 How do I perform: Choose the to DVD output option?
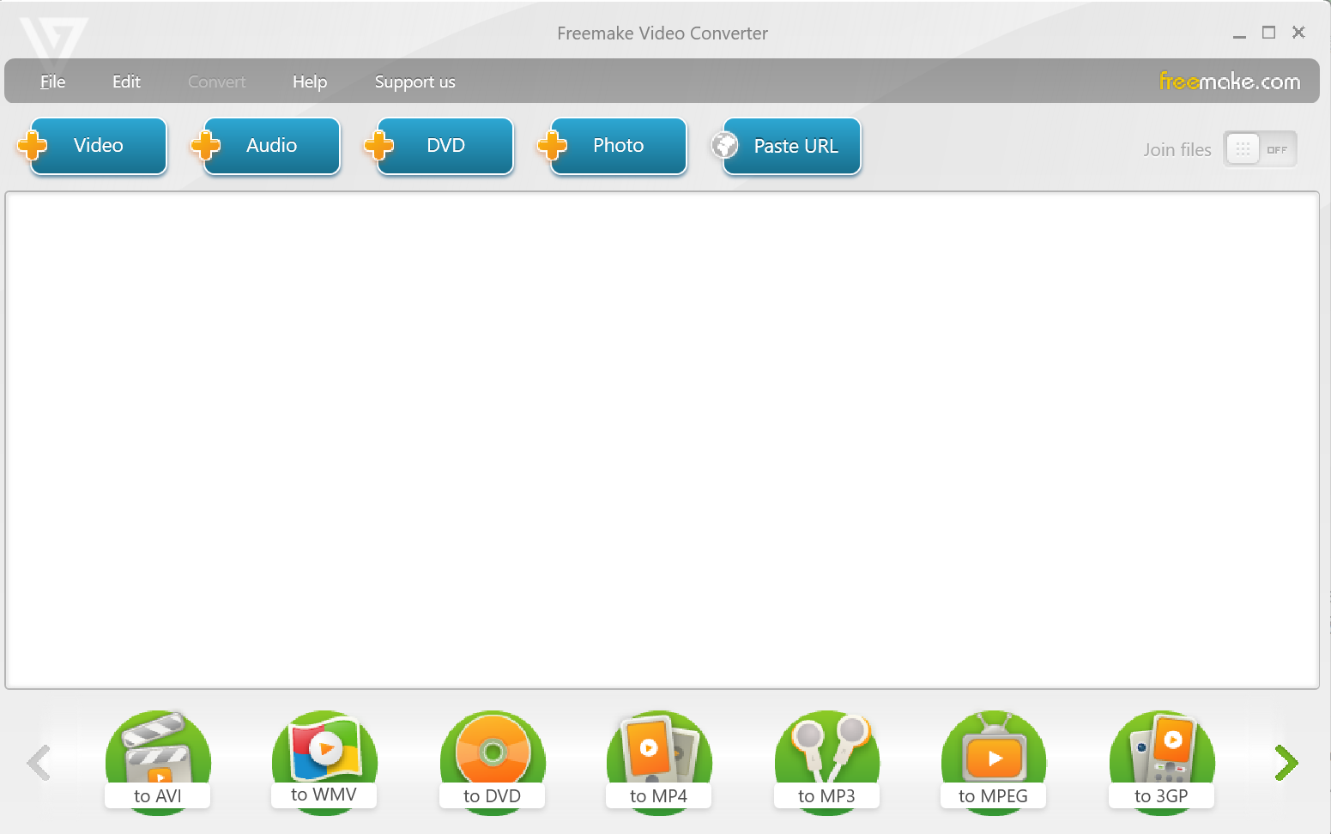click(x=492, y=762)
